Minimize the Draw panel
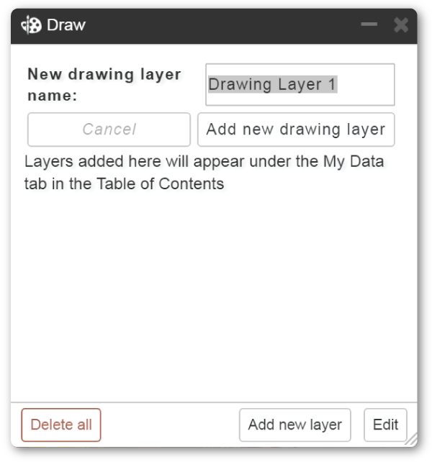Viewport: 432px width, 462px height. pyautogui.click(x=369, y=24)
